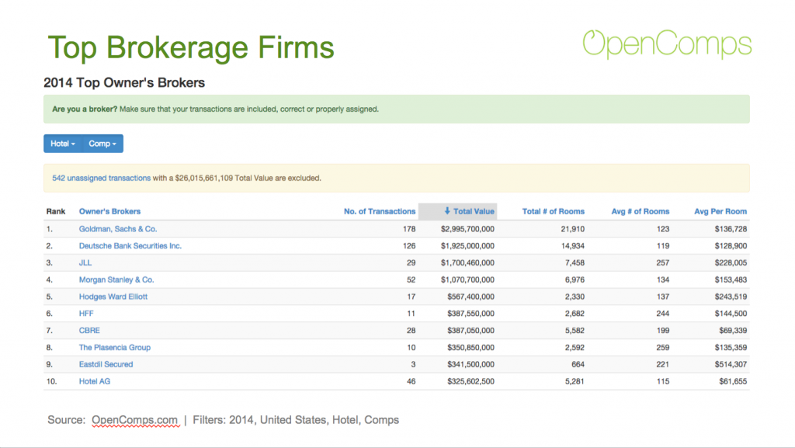Select Deutsche Bank transaction count 126
This screenshot has width=795, height=448.
409,246
